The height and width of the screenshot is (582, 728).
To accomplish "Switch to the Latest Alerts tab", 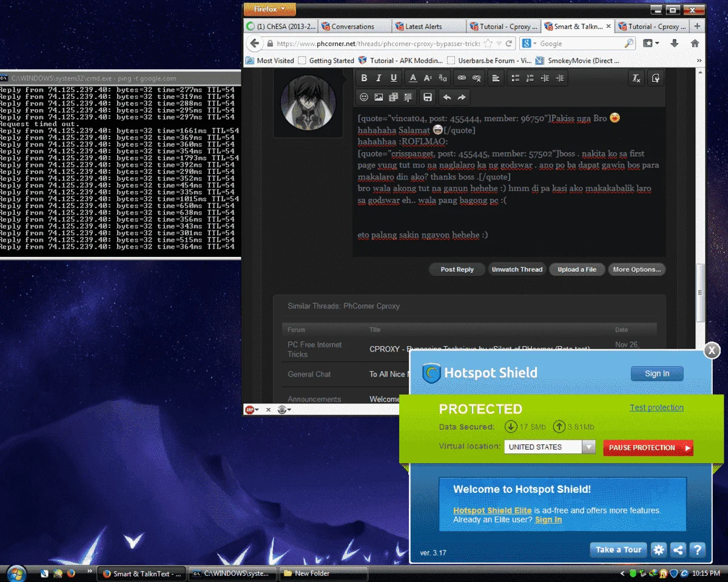I will pos(428,27).
